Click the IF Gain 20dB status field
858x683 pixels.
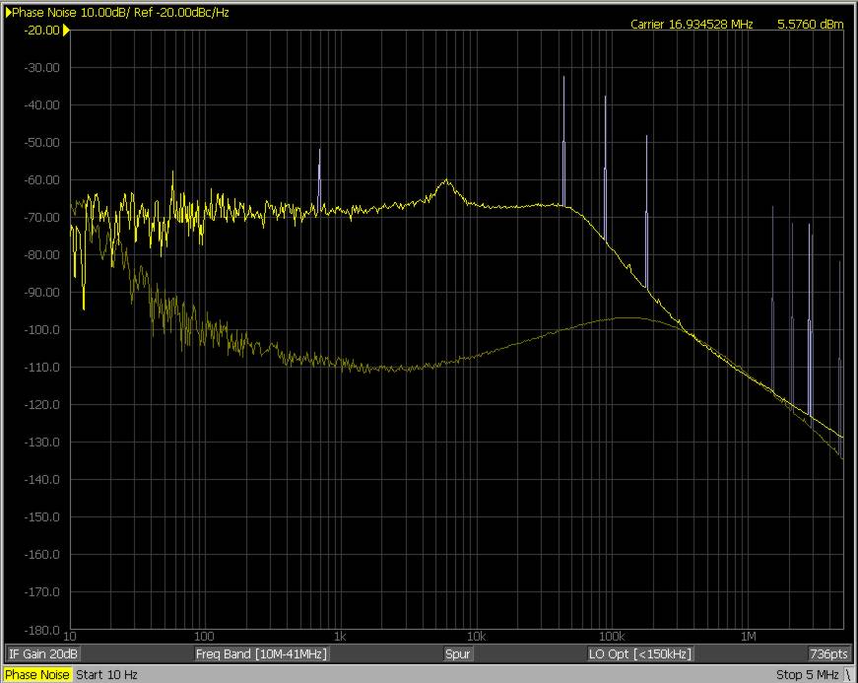point(42,654)
